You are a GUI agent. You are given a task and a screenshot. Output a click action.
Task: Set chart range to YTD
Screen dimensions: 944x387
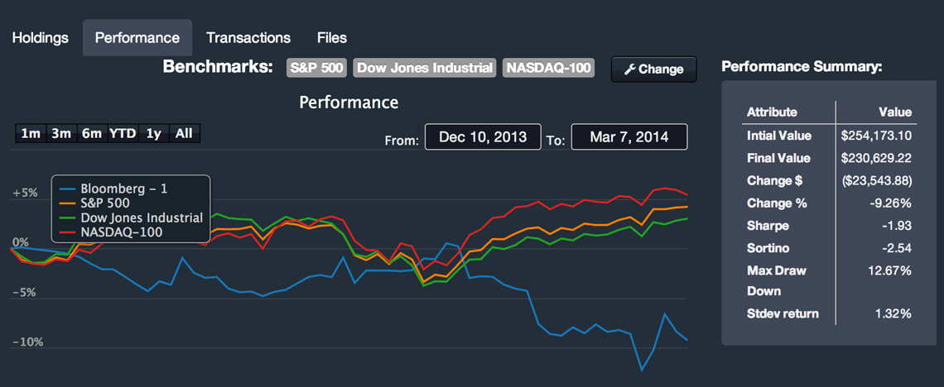pyautogui.click(x=123, y=134)
